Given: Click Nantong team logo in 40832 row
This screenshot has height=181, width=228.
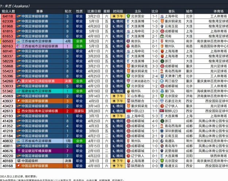Looking at the screenshot, I should [162, 141].
